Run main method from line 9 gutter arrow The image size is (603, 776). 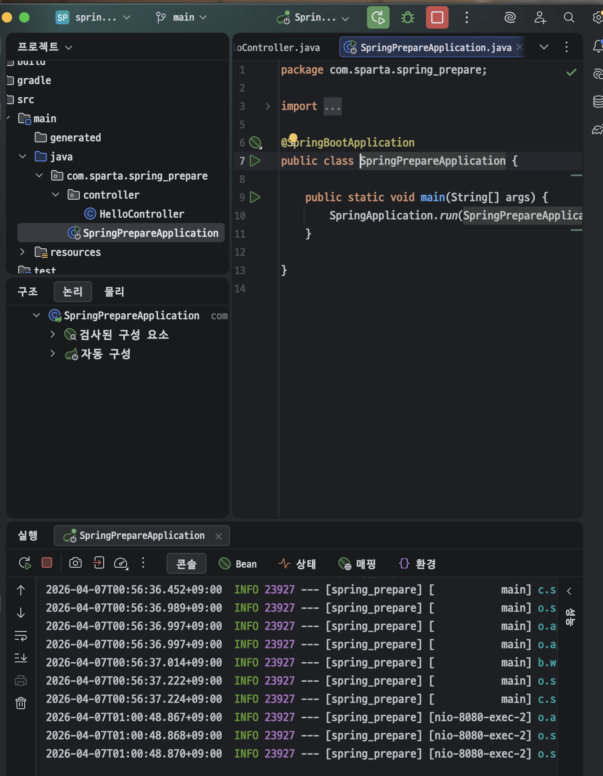point(255,197)
